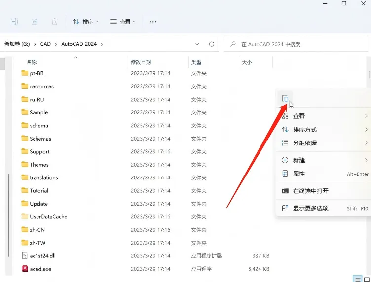
Task: Click the search magnifier icon
Action: [x=233, y=44]
